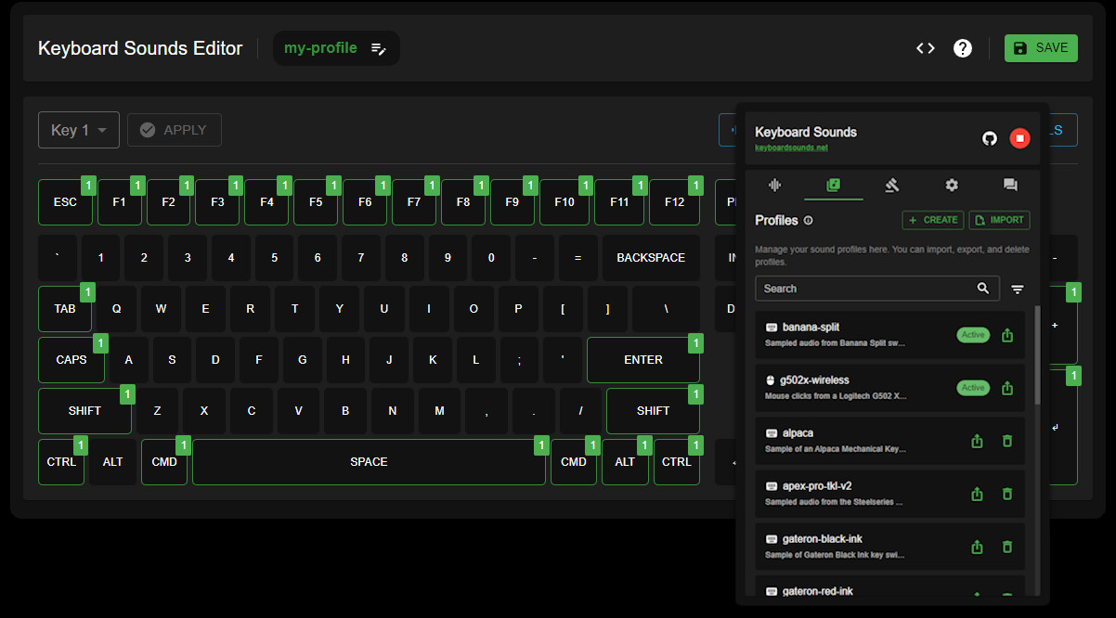Select the backslash key in the editor

pyautogui.click(x=666, y=309)
